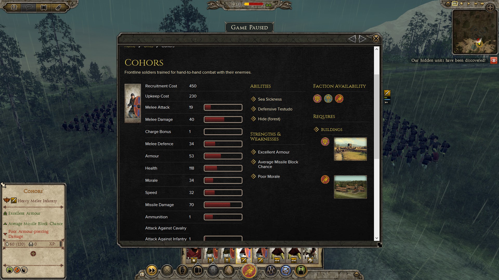Expand the Buildings requirement entry
Image resolution: width=499 pixels, height=280 pixels.
click(331, 129)
